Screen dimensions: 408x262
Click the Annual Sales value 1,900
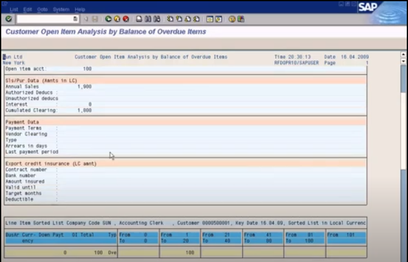[85, 86]
